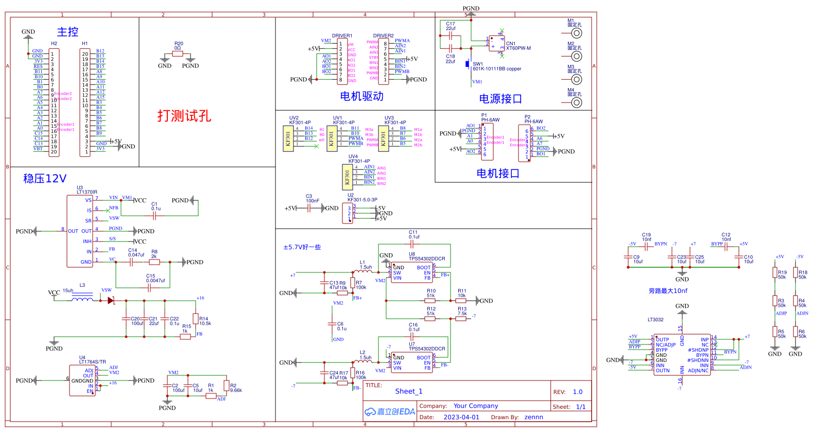Select the H2 header component
814x432 pixels.
coord(54,102)
